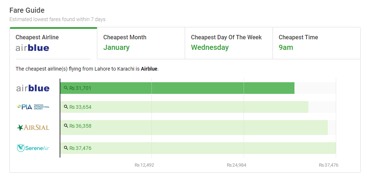
Task: Click the SereneAir airline logo
Action: click(x=33, y=148)
